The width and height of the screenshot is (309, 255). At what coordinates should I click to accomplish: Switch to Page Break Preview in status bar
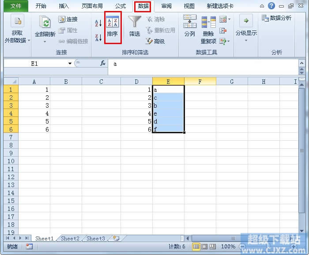click(213, 247)
